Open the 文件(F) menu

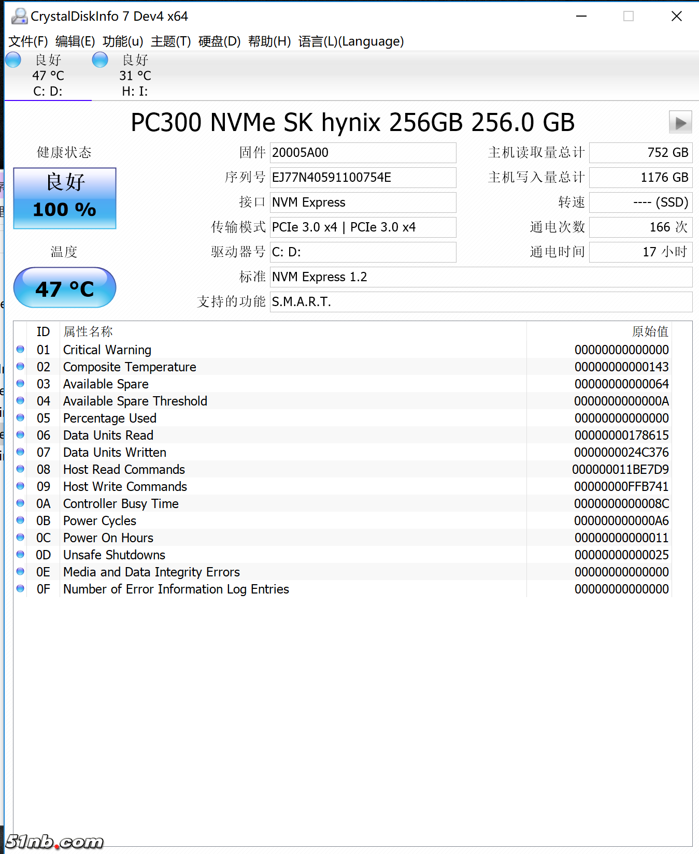pos(28,41)
